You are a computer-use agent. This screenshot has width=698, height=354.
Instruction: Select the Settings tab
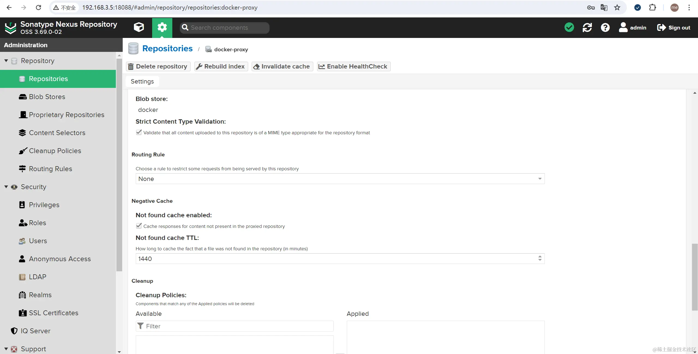point(142,81)
